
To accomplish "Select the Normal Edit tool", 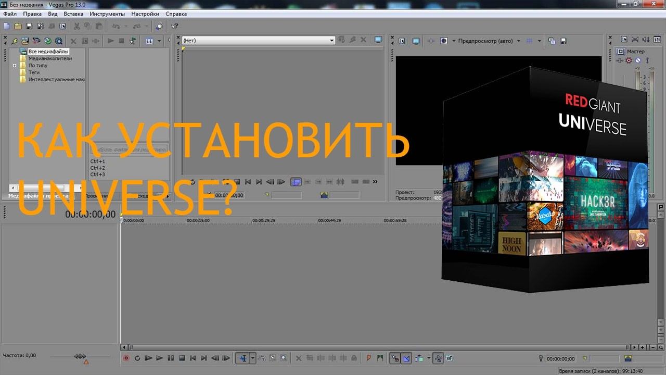I will (242, 358).
